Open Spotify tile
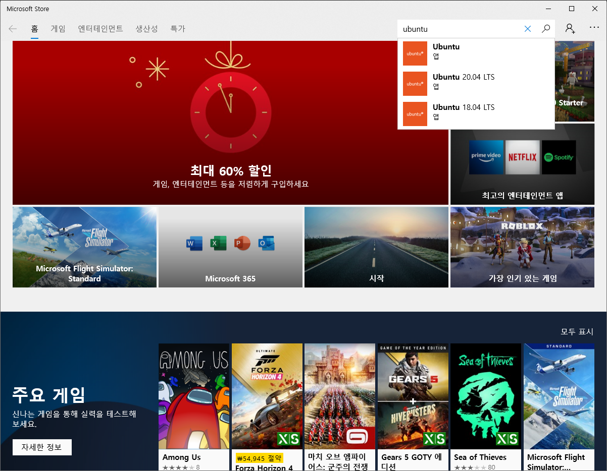607x471 pixels. (559, 157)
